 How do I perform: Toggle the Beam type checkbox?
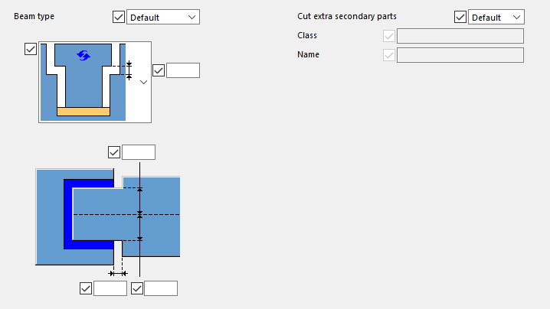point(119,17)
